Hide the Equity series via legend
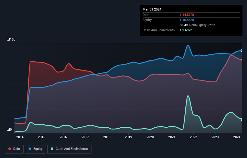Screen dimensions: 247x158 click(x=36, y=149)
